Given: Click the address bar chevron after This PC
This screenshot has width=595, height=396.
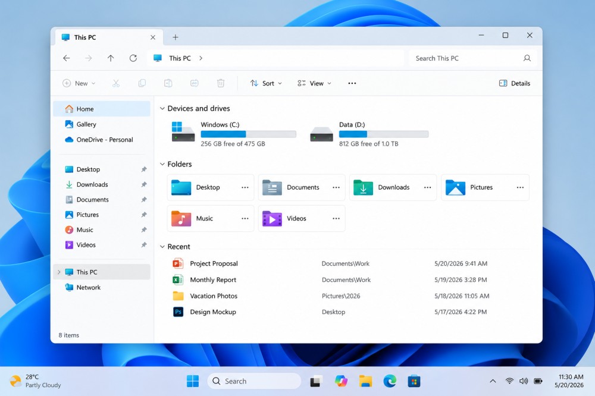Looking at the screenshot, I should (x=201, y=58).
